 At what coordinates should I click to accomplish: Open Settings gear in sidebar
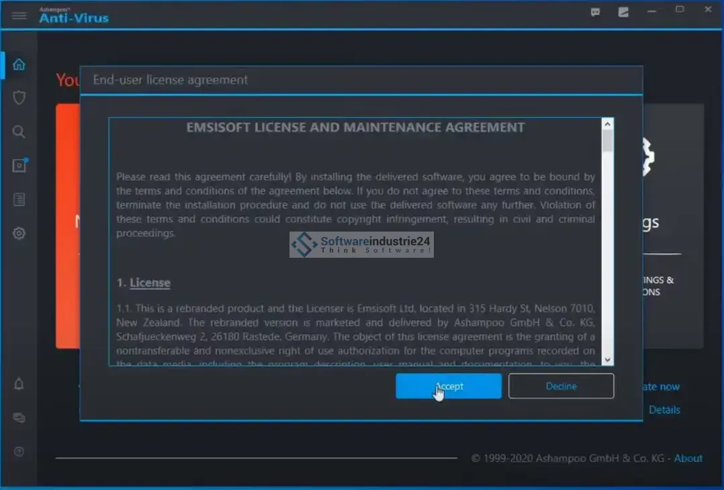[19, 234]
